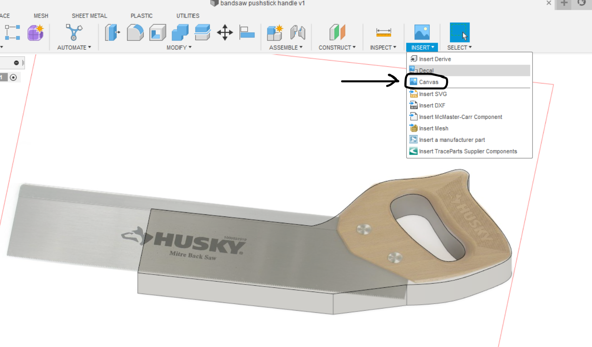592x347 pixels.
Task: Select Insert McMaster-Carr Component
Action: pyautogui.click(x=470, y=117)
